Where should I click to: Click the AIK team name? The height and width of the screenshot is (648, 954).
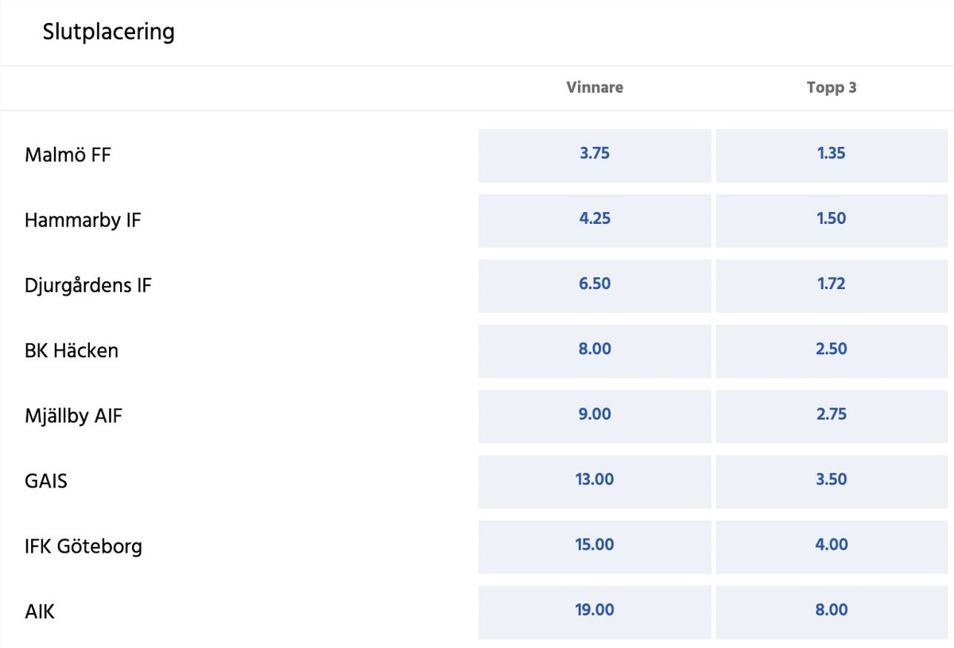click(x=40, y=611)
